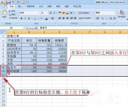Viewport: 128px width, 107px height.
Task: Expand the Merge and Center dropdown arrow
Action: tap(92, 18)
